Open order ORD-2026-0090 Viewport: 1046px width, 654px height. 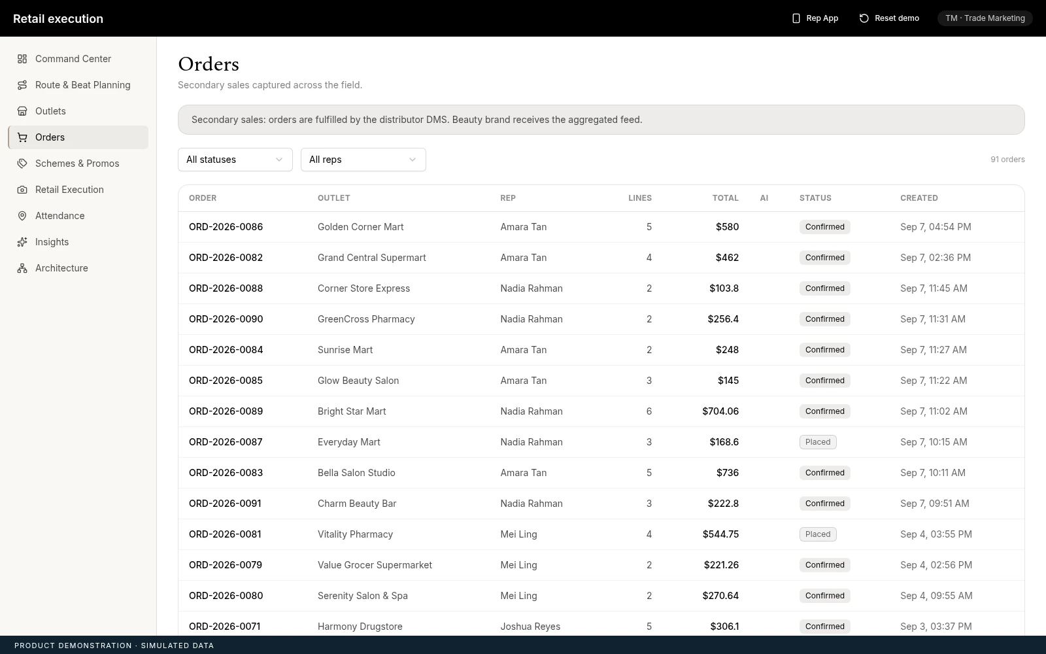[x=226, y=319]
